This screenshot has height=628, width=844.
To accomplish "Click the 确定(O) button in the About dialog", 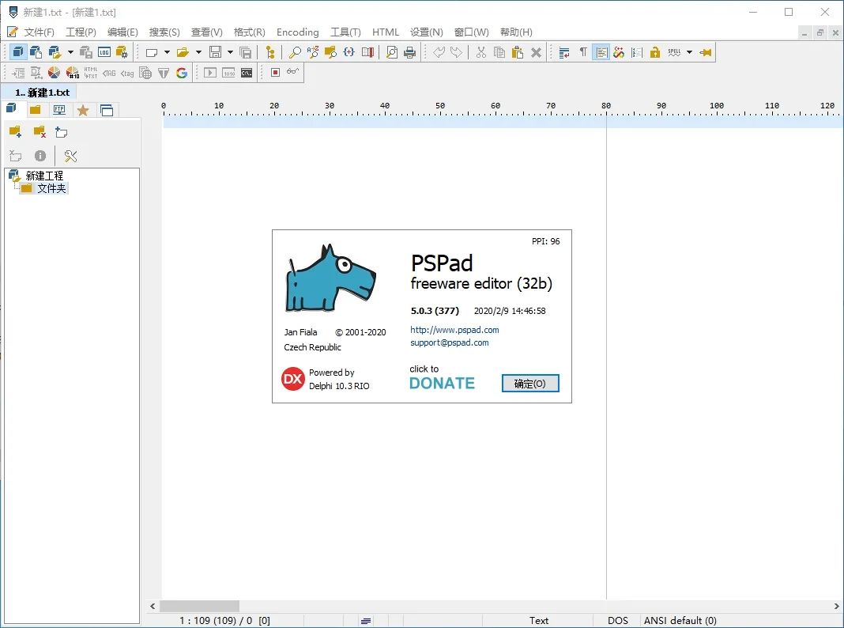I will pyautogui.click(x=530, y=383).
